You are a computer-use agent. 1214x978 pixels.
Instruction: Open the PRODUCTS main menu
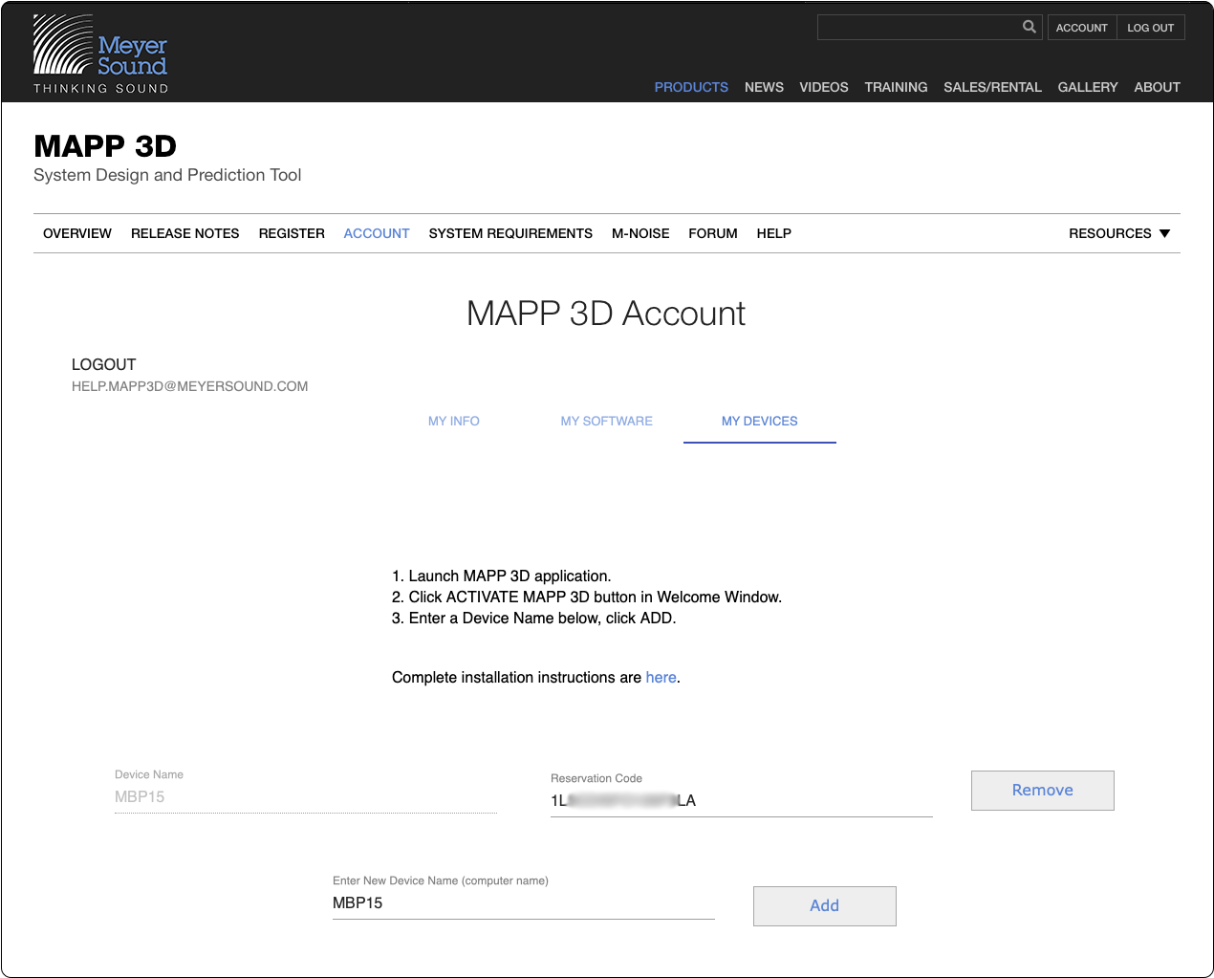[x=691, y=87]
